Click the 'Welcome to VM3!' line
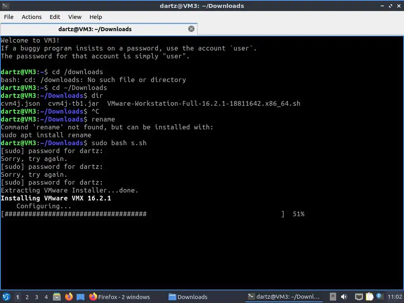Screen dimensions: 404x303 point(30,41)
